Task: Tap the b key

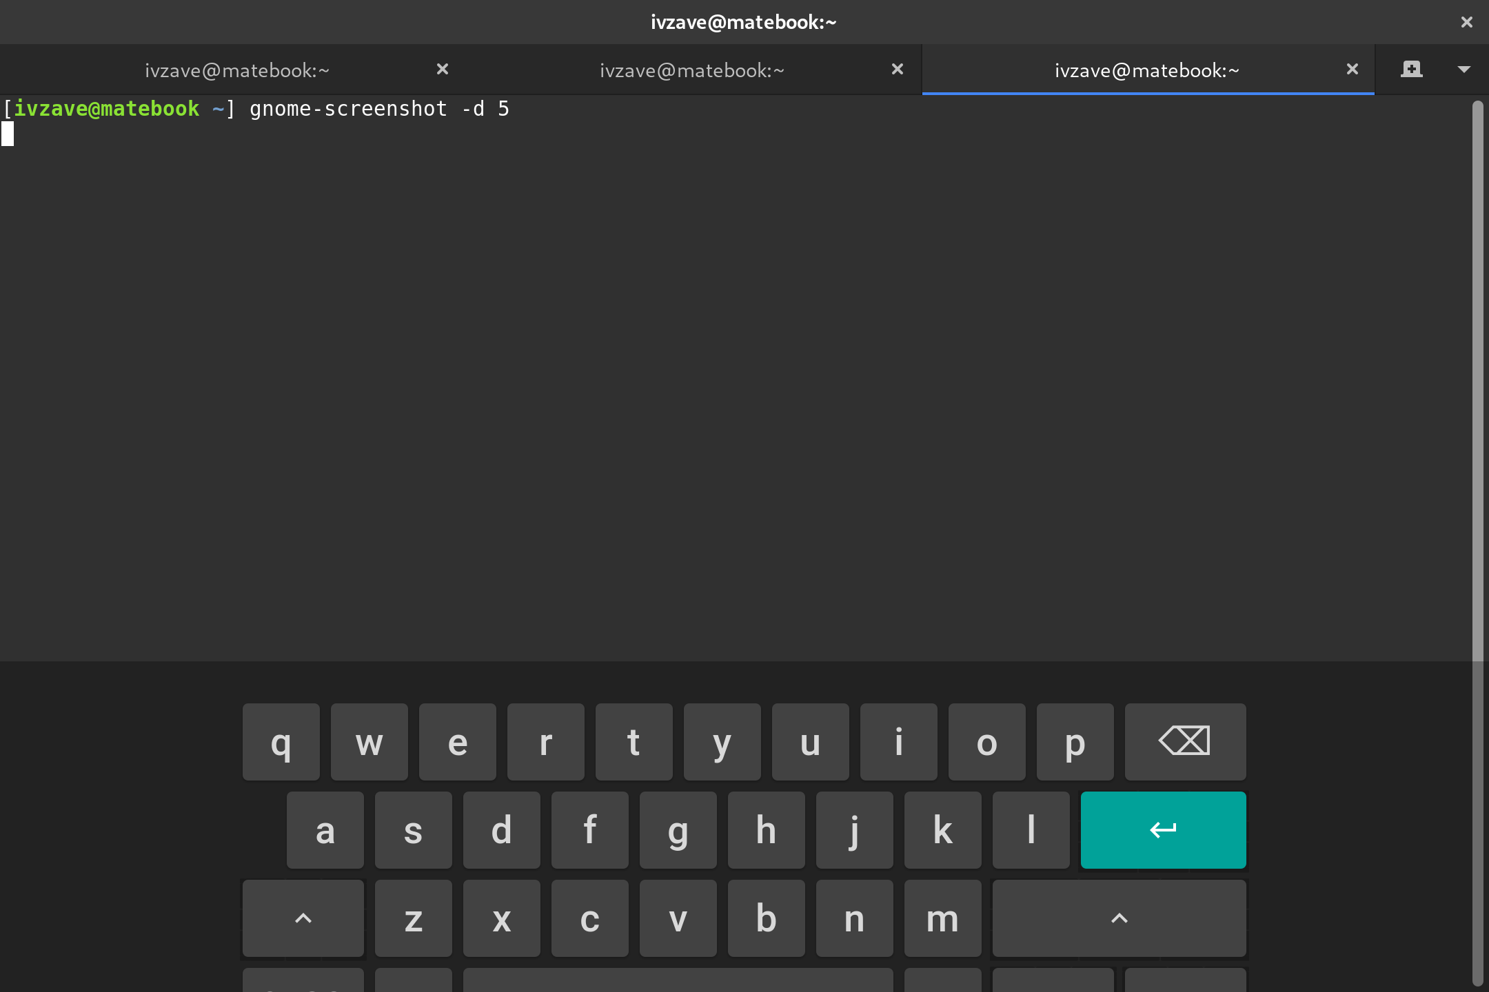Action: (767, 918)
